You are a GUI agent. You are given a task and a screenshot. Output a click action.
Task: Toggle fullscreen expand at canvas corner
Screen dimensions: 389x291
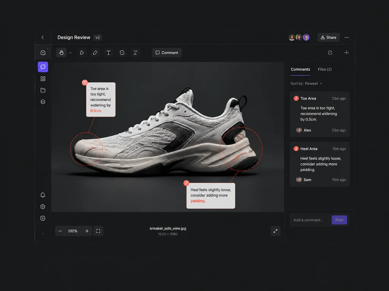pos(275,231)
